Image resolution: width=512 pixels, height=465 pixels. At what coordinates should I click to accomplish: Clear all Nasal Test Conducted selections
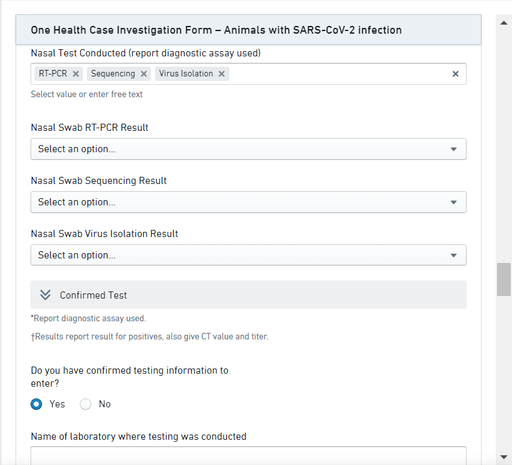(x=455, y=74)
